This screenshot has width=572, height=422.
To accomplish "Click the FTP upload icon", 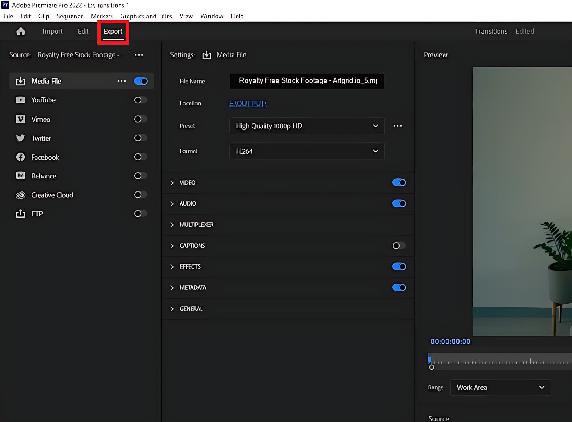I will [x=21, y=214].
